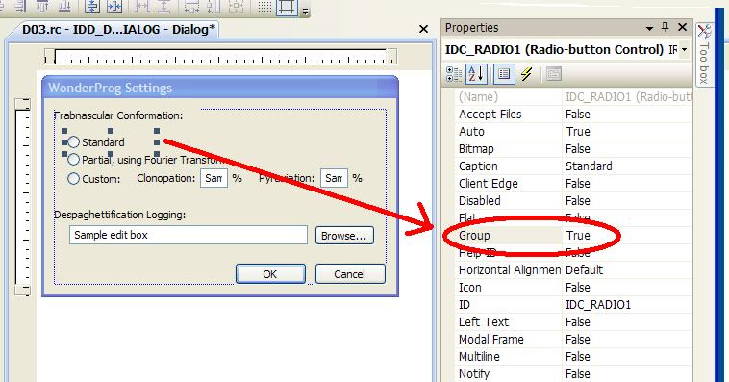The width and height of the screenshot is (729, 382).
Task: Click the Center Horizontal toolbar icon
Action: point(114,6)
